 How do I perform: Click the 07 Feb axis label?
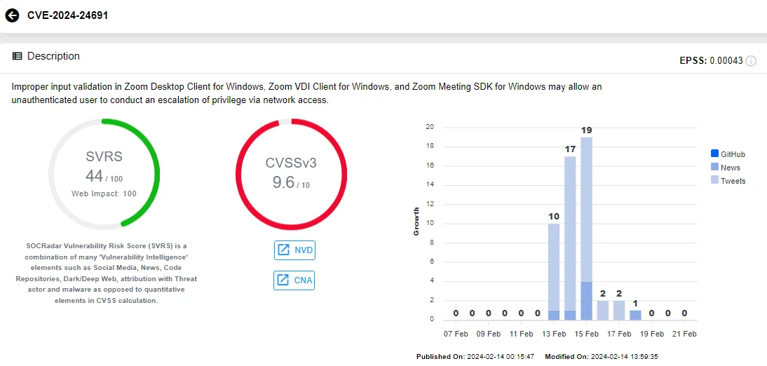coord(456,334)
